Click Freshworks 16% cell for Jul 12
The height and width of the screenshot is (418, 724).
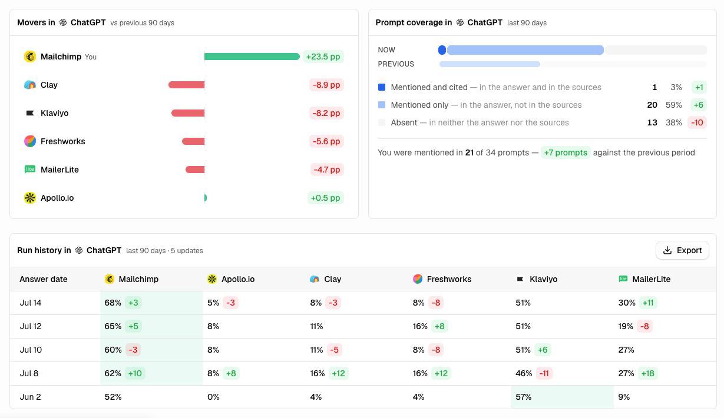(x=459, y=326)
